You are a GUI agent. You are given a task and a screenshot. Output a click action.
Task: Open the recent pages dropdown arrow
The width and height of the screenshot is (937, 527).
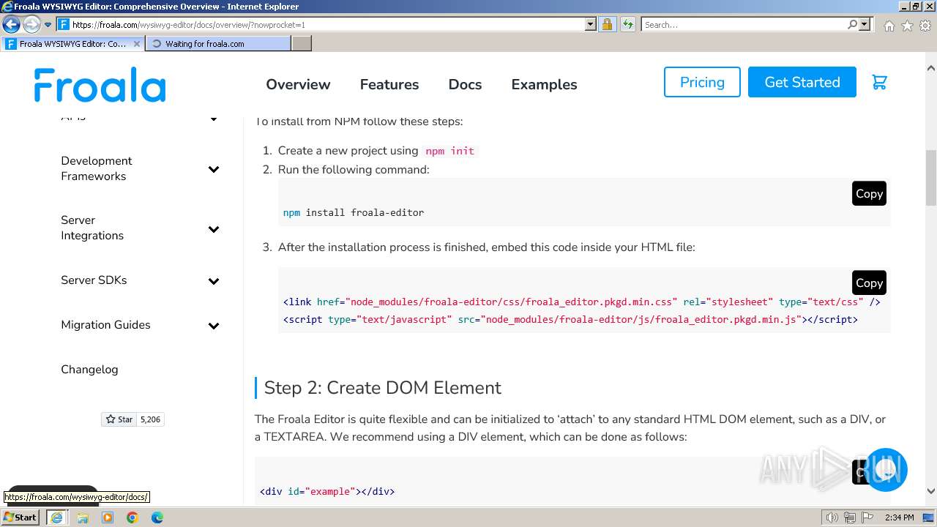tap(48, 24)
